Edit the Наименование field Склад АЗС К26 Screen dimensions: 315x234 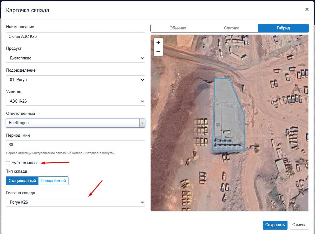click(x=76, y=37)
